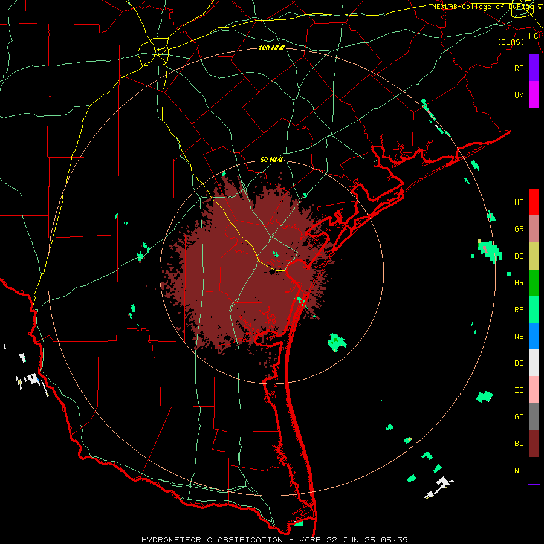
Task: Click the GC gray legend swatch
Action: (x=534, y=416)
